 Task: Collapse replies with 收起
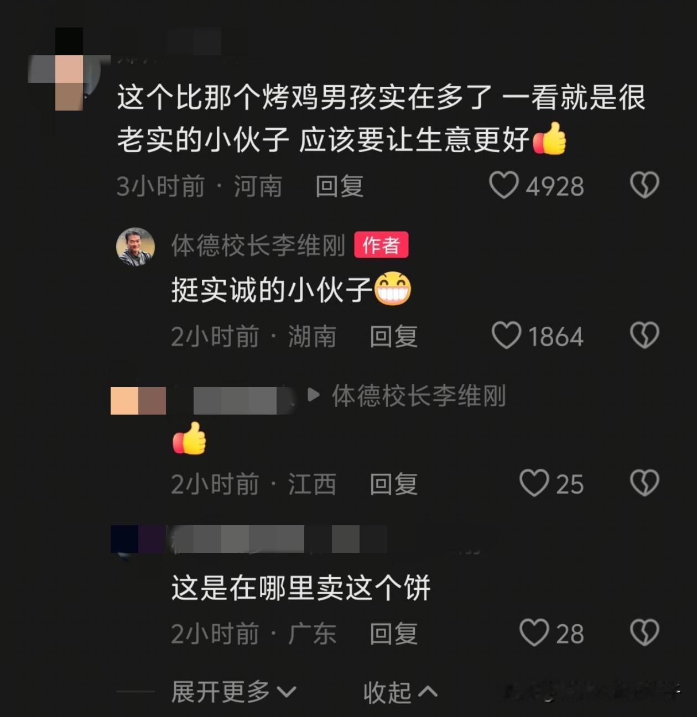(400, 692)
